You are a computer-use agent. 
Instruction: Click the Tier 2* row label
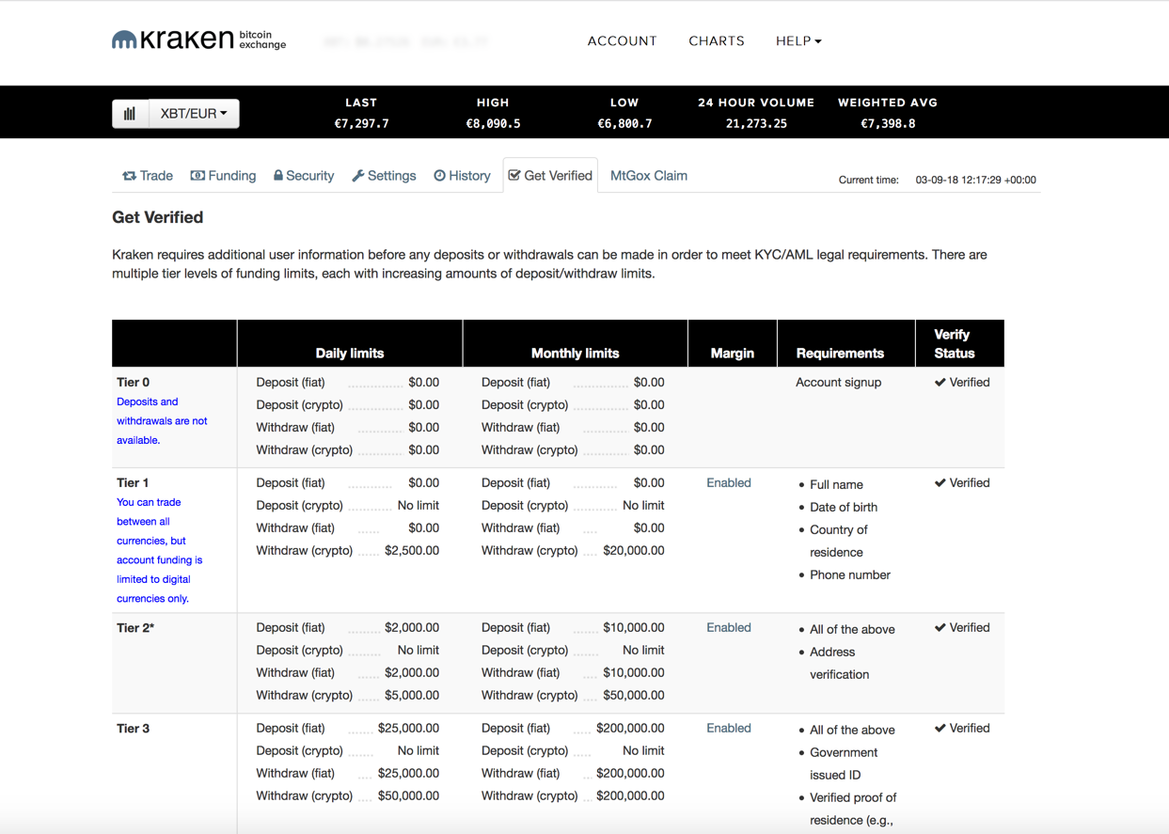(x=135, y=628)
